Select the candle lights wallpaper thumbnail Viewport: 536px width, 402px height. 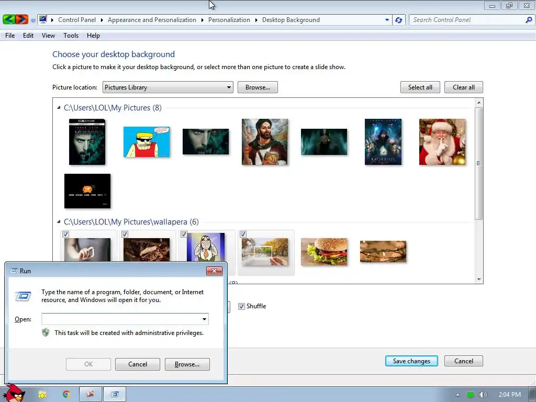pyautogui.click(x=383, y=252)
